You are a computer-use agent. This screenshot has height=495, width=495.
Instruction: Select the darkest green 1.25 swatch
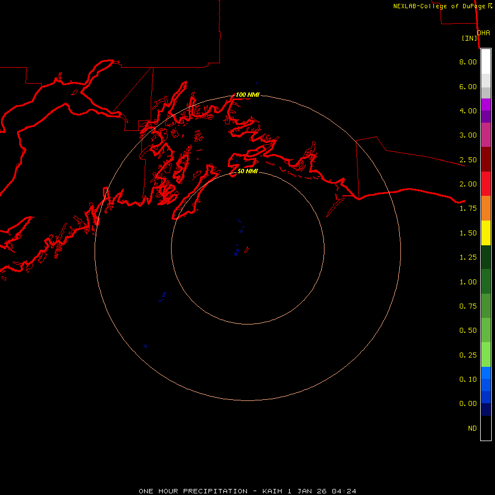pos(486,257)
